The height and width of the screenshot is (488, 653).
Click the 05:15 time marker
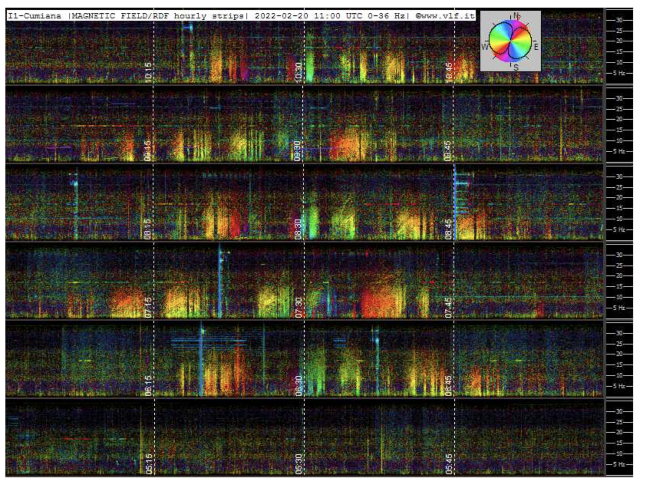coord(149,464)
